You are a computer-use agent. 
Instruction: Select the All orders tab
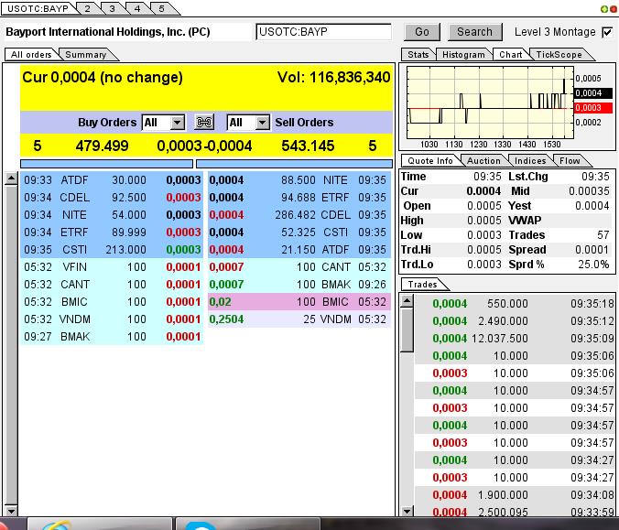[31, 54]
